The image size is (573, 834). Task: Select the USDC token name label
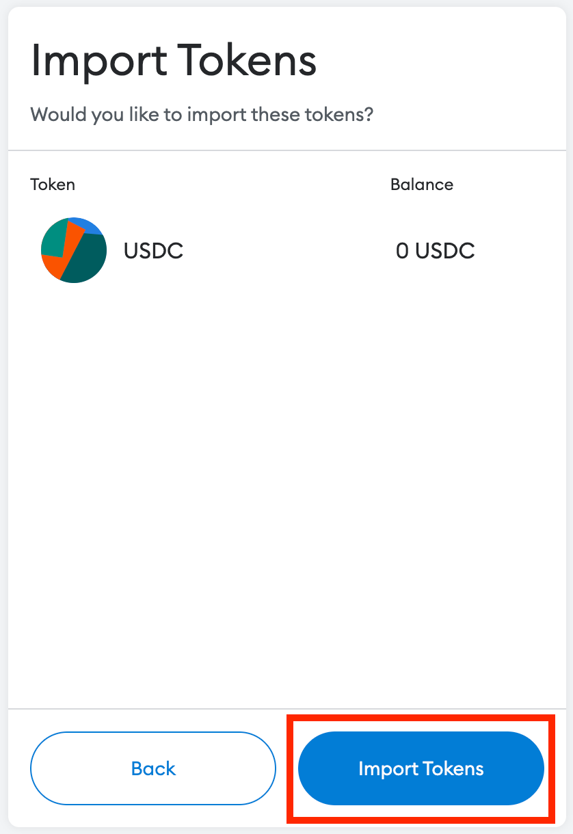pos(153,251)
